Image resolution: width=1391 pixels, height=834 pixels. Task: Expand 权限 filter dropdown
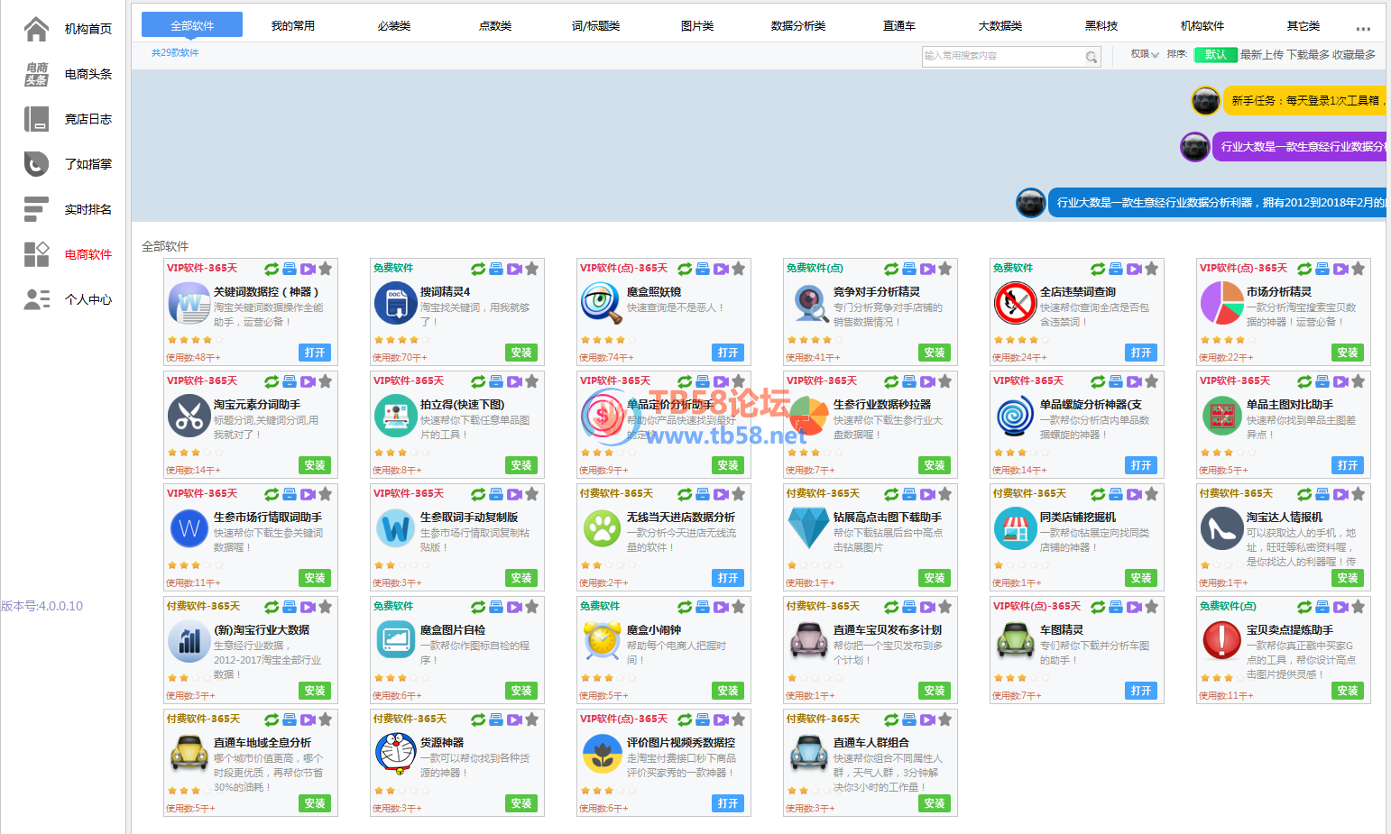1145,54
